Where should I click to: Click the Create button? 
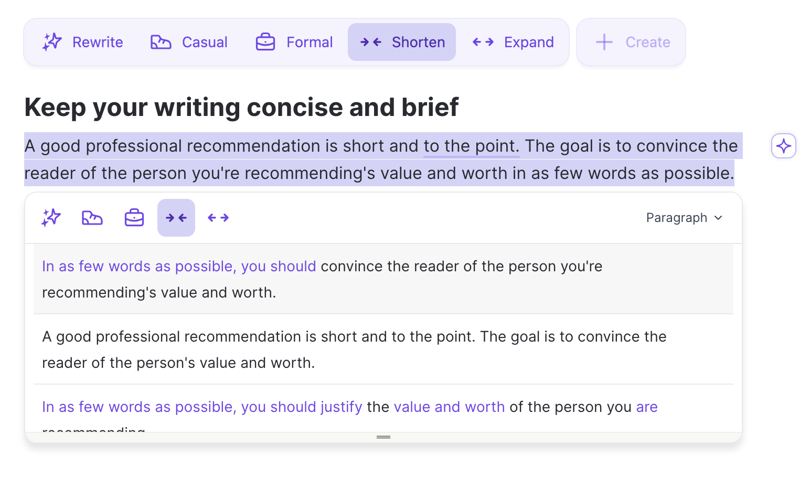point(631,42)
